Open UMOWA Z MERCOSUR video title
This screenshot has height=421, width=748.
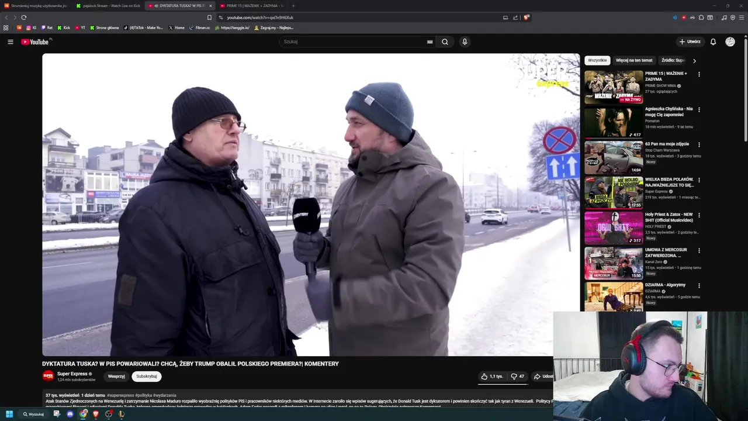(x=666, y=253)
